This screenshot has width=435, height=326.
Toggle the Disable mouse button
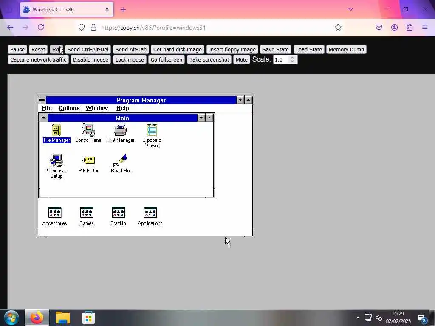pos(91,59)
